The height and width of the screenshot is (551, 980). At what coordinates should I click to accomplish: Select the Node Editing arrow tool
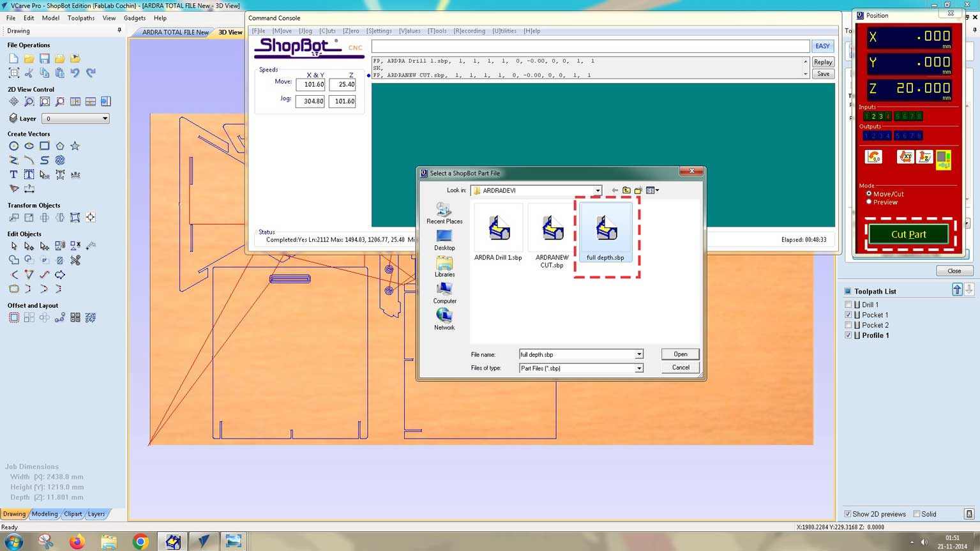29,246
